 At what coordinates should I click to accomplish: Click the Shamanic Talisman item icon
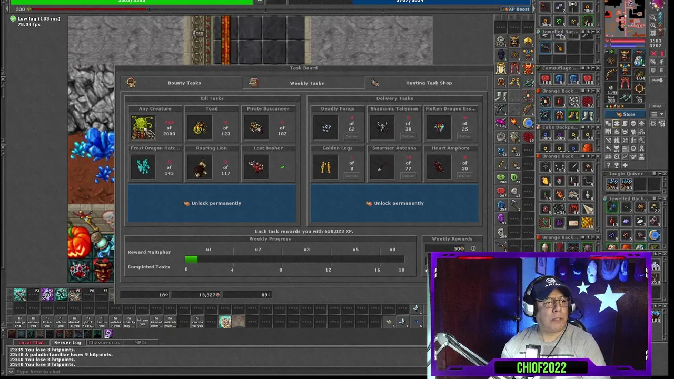(382, 127)
